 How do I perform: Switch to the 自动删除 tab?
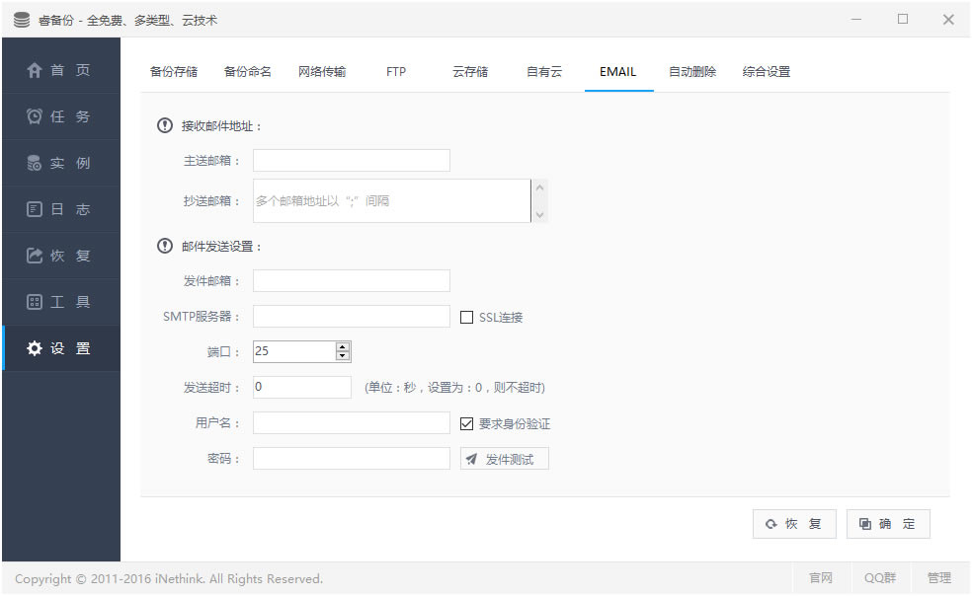691,72
